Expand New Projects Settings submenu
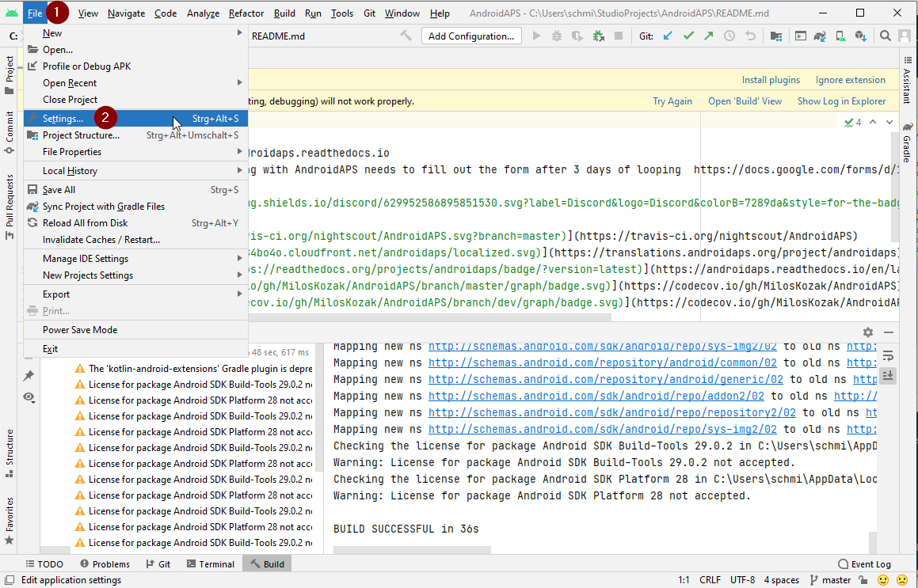 [x=239, y=275]
